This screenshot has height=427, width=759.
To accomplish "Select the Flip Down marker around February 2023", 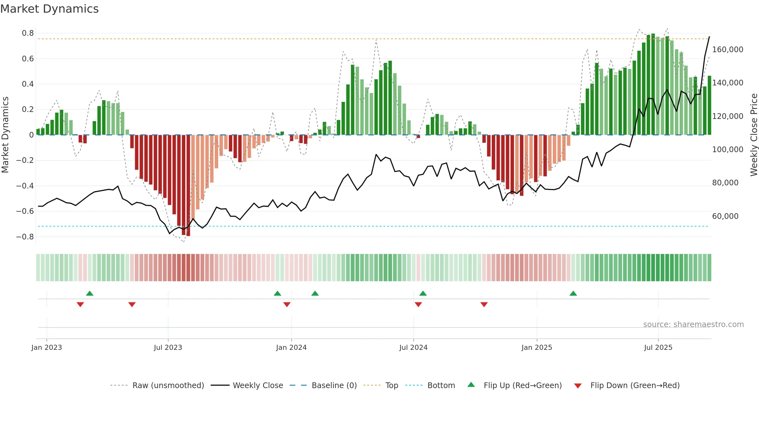I will 80,305.
